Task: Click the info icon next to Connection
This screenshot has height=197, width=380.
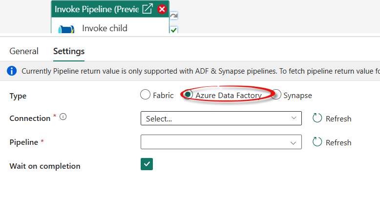Action: (63, 117)
